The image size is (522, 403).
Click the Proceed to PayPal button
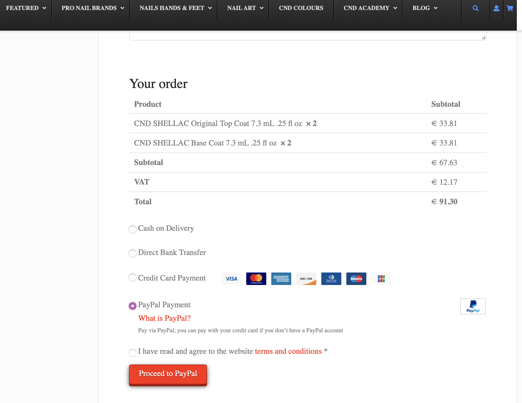168,374
